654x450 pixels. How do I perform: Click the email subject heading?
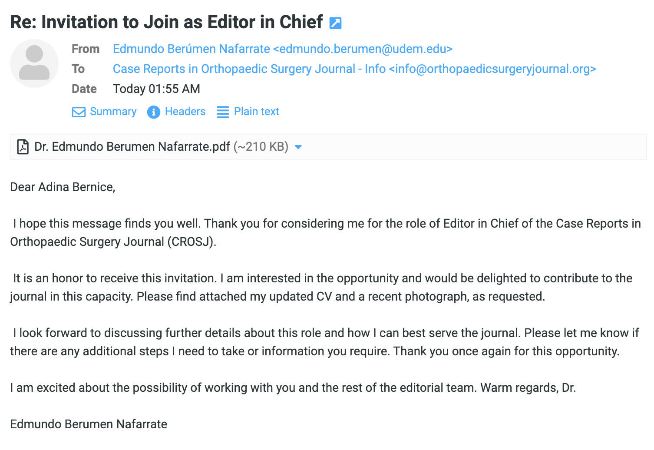[x=166, y=22]
